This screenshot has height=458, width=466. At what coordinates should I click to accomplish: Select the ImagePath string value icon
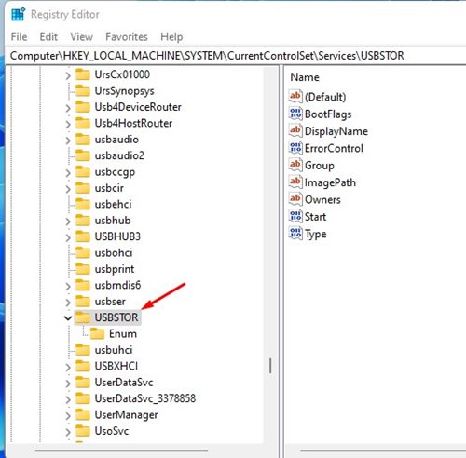(295, 182)
